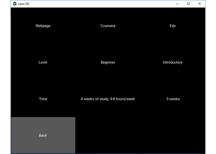Click the Back button
The image size is (216, 154).
pyautogui.click(x=43, y=135)
